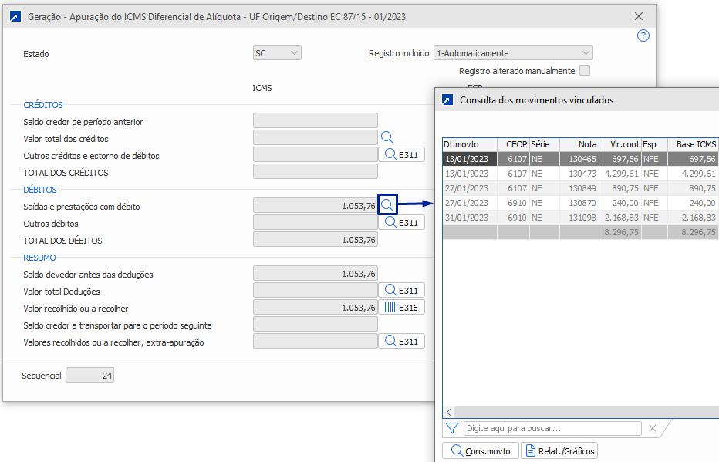719x462 pixels.
Task: Expand the Estado dropdown showing SC
Action: 277,53
